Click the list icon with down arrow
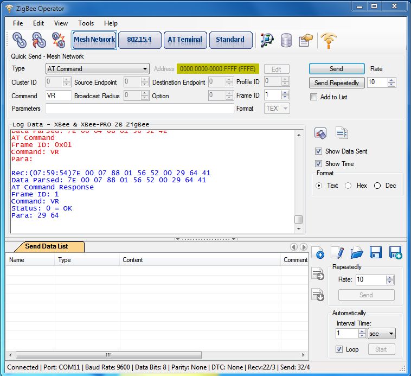411x376 pixels. click(x=318, y=295)
